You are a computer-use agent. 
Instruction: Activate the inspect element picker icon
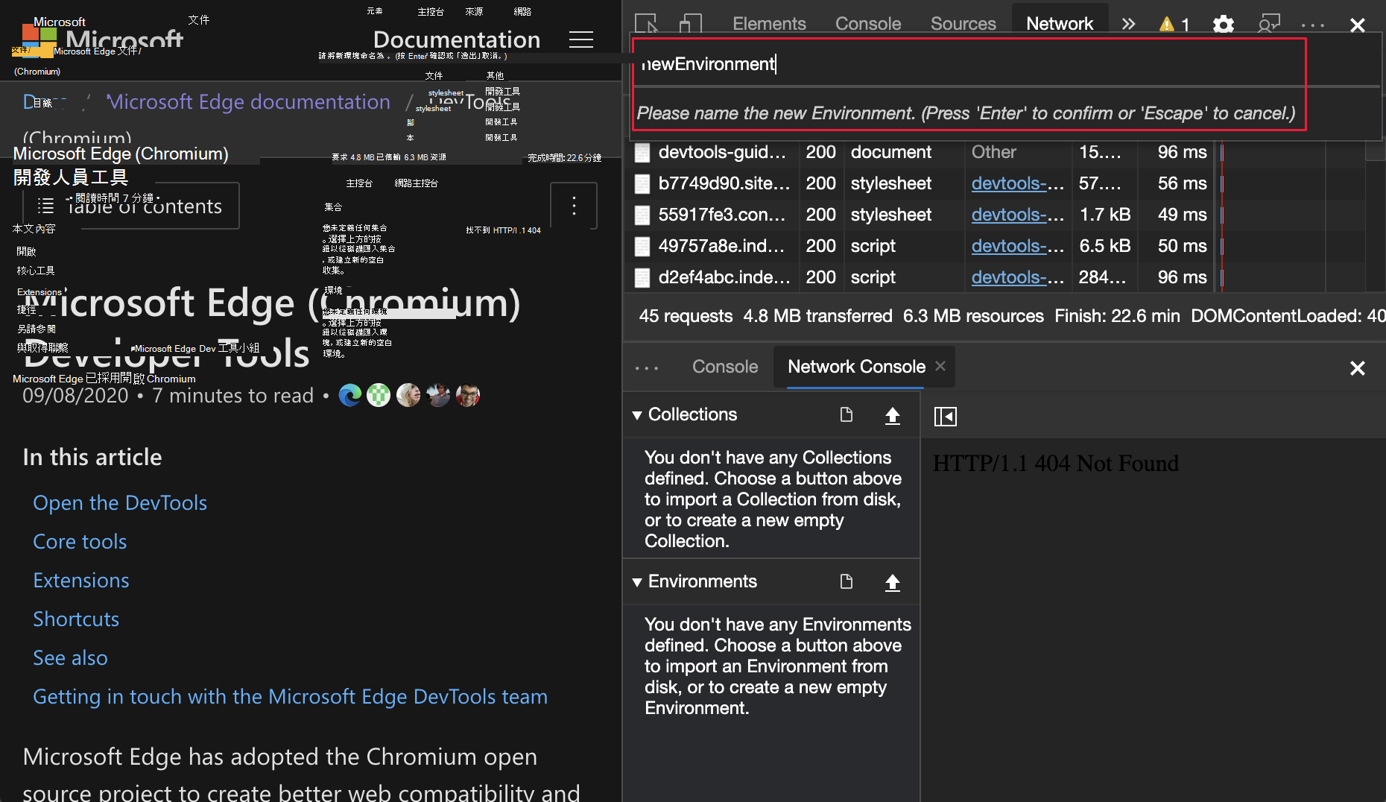(x=646, y=24)
